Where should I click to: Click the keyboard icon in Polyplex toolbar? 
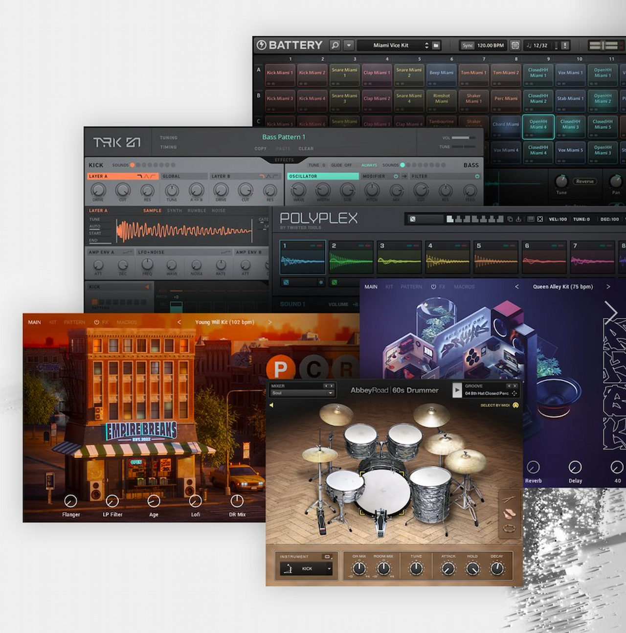pyautogui.click(x=530, y=219)
